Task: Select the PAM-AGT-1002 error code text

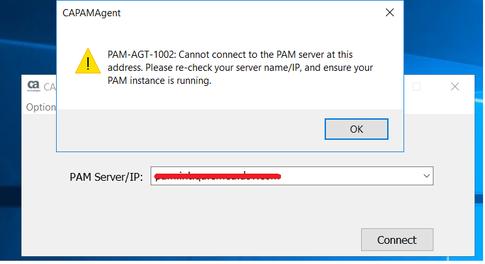Action: tap(141, 55)
